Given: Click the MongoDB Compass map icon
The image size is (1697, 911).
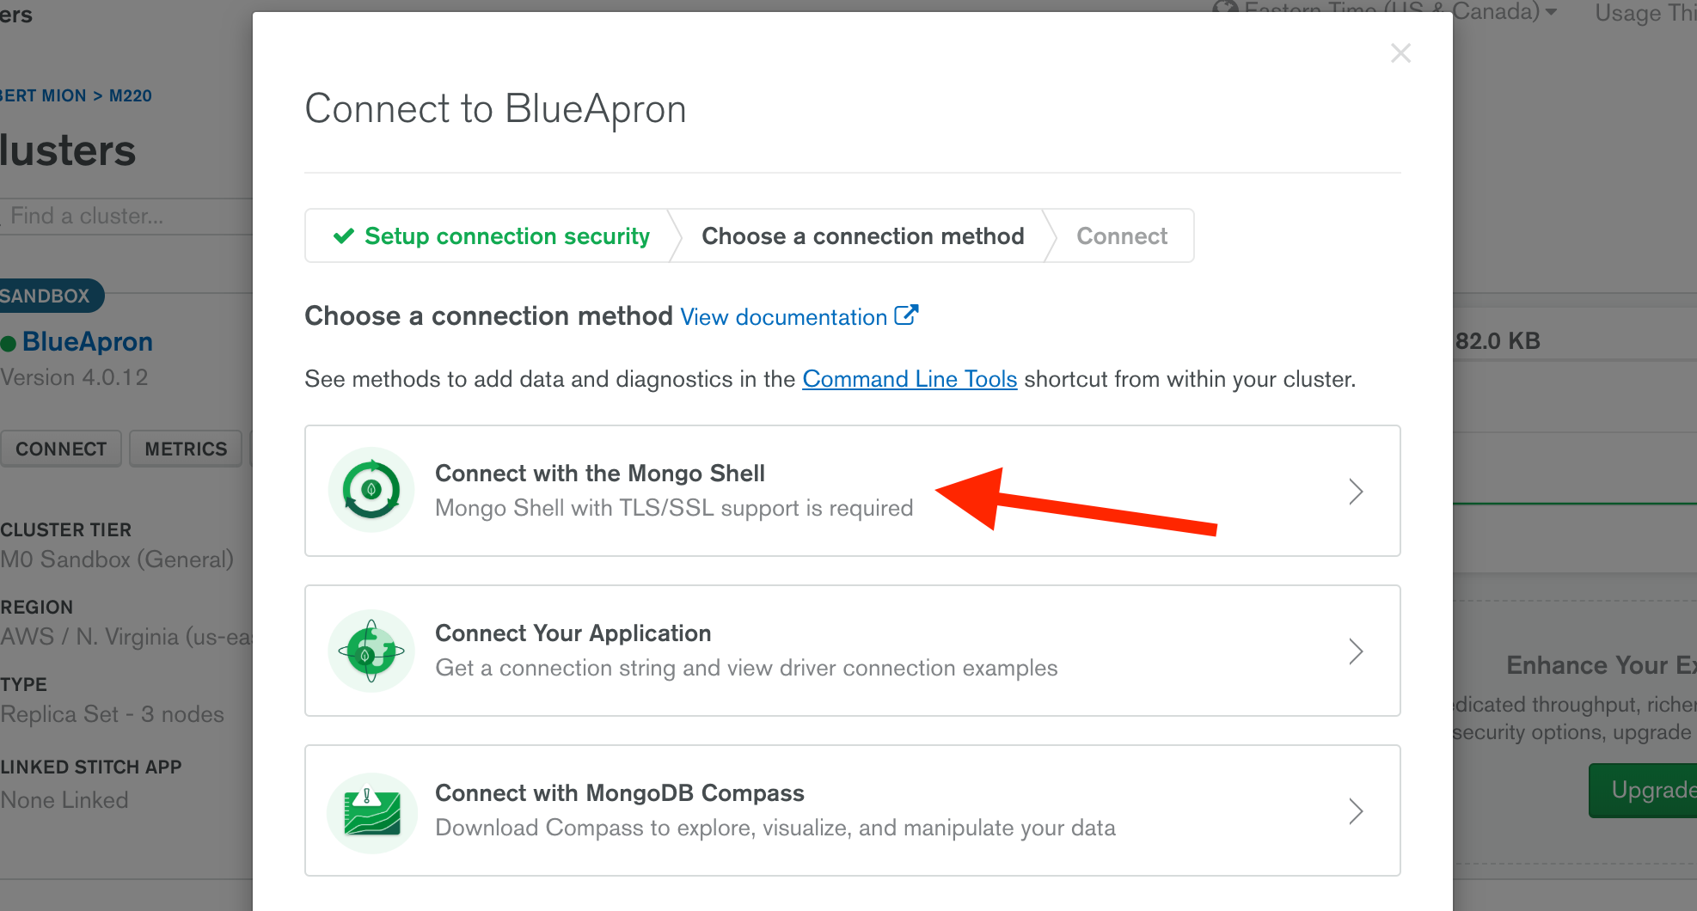Looking at the screenshot, I should click(371, 811).
